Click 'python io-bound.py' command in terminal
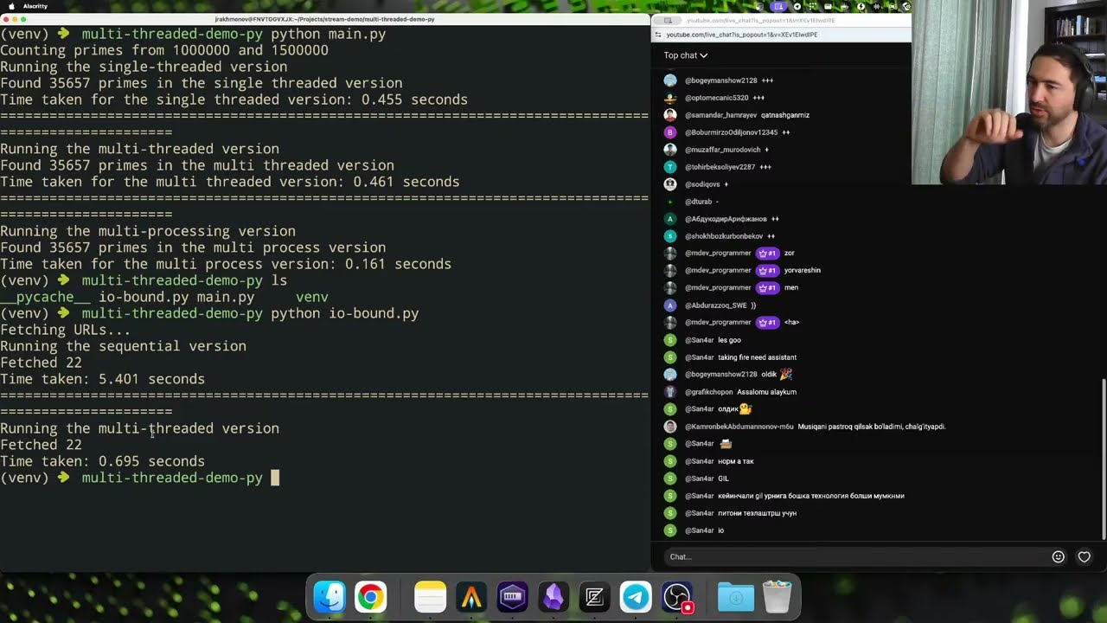Image resolution: width=1107 pixels, height=623 pixels. pyautogui.click(x=345, y=313)
